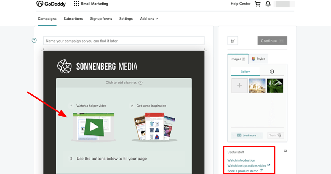Switch to the Images tab
331x174 pixels.
238,59
